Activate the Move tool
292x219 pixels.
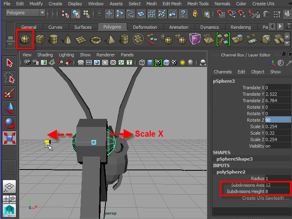coord(9,108)
